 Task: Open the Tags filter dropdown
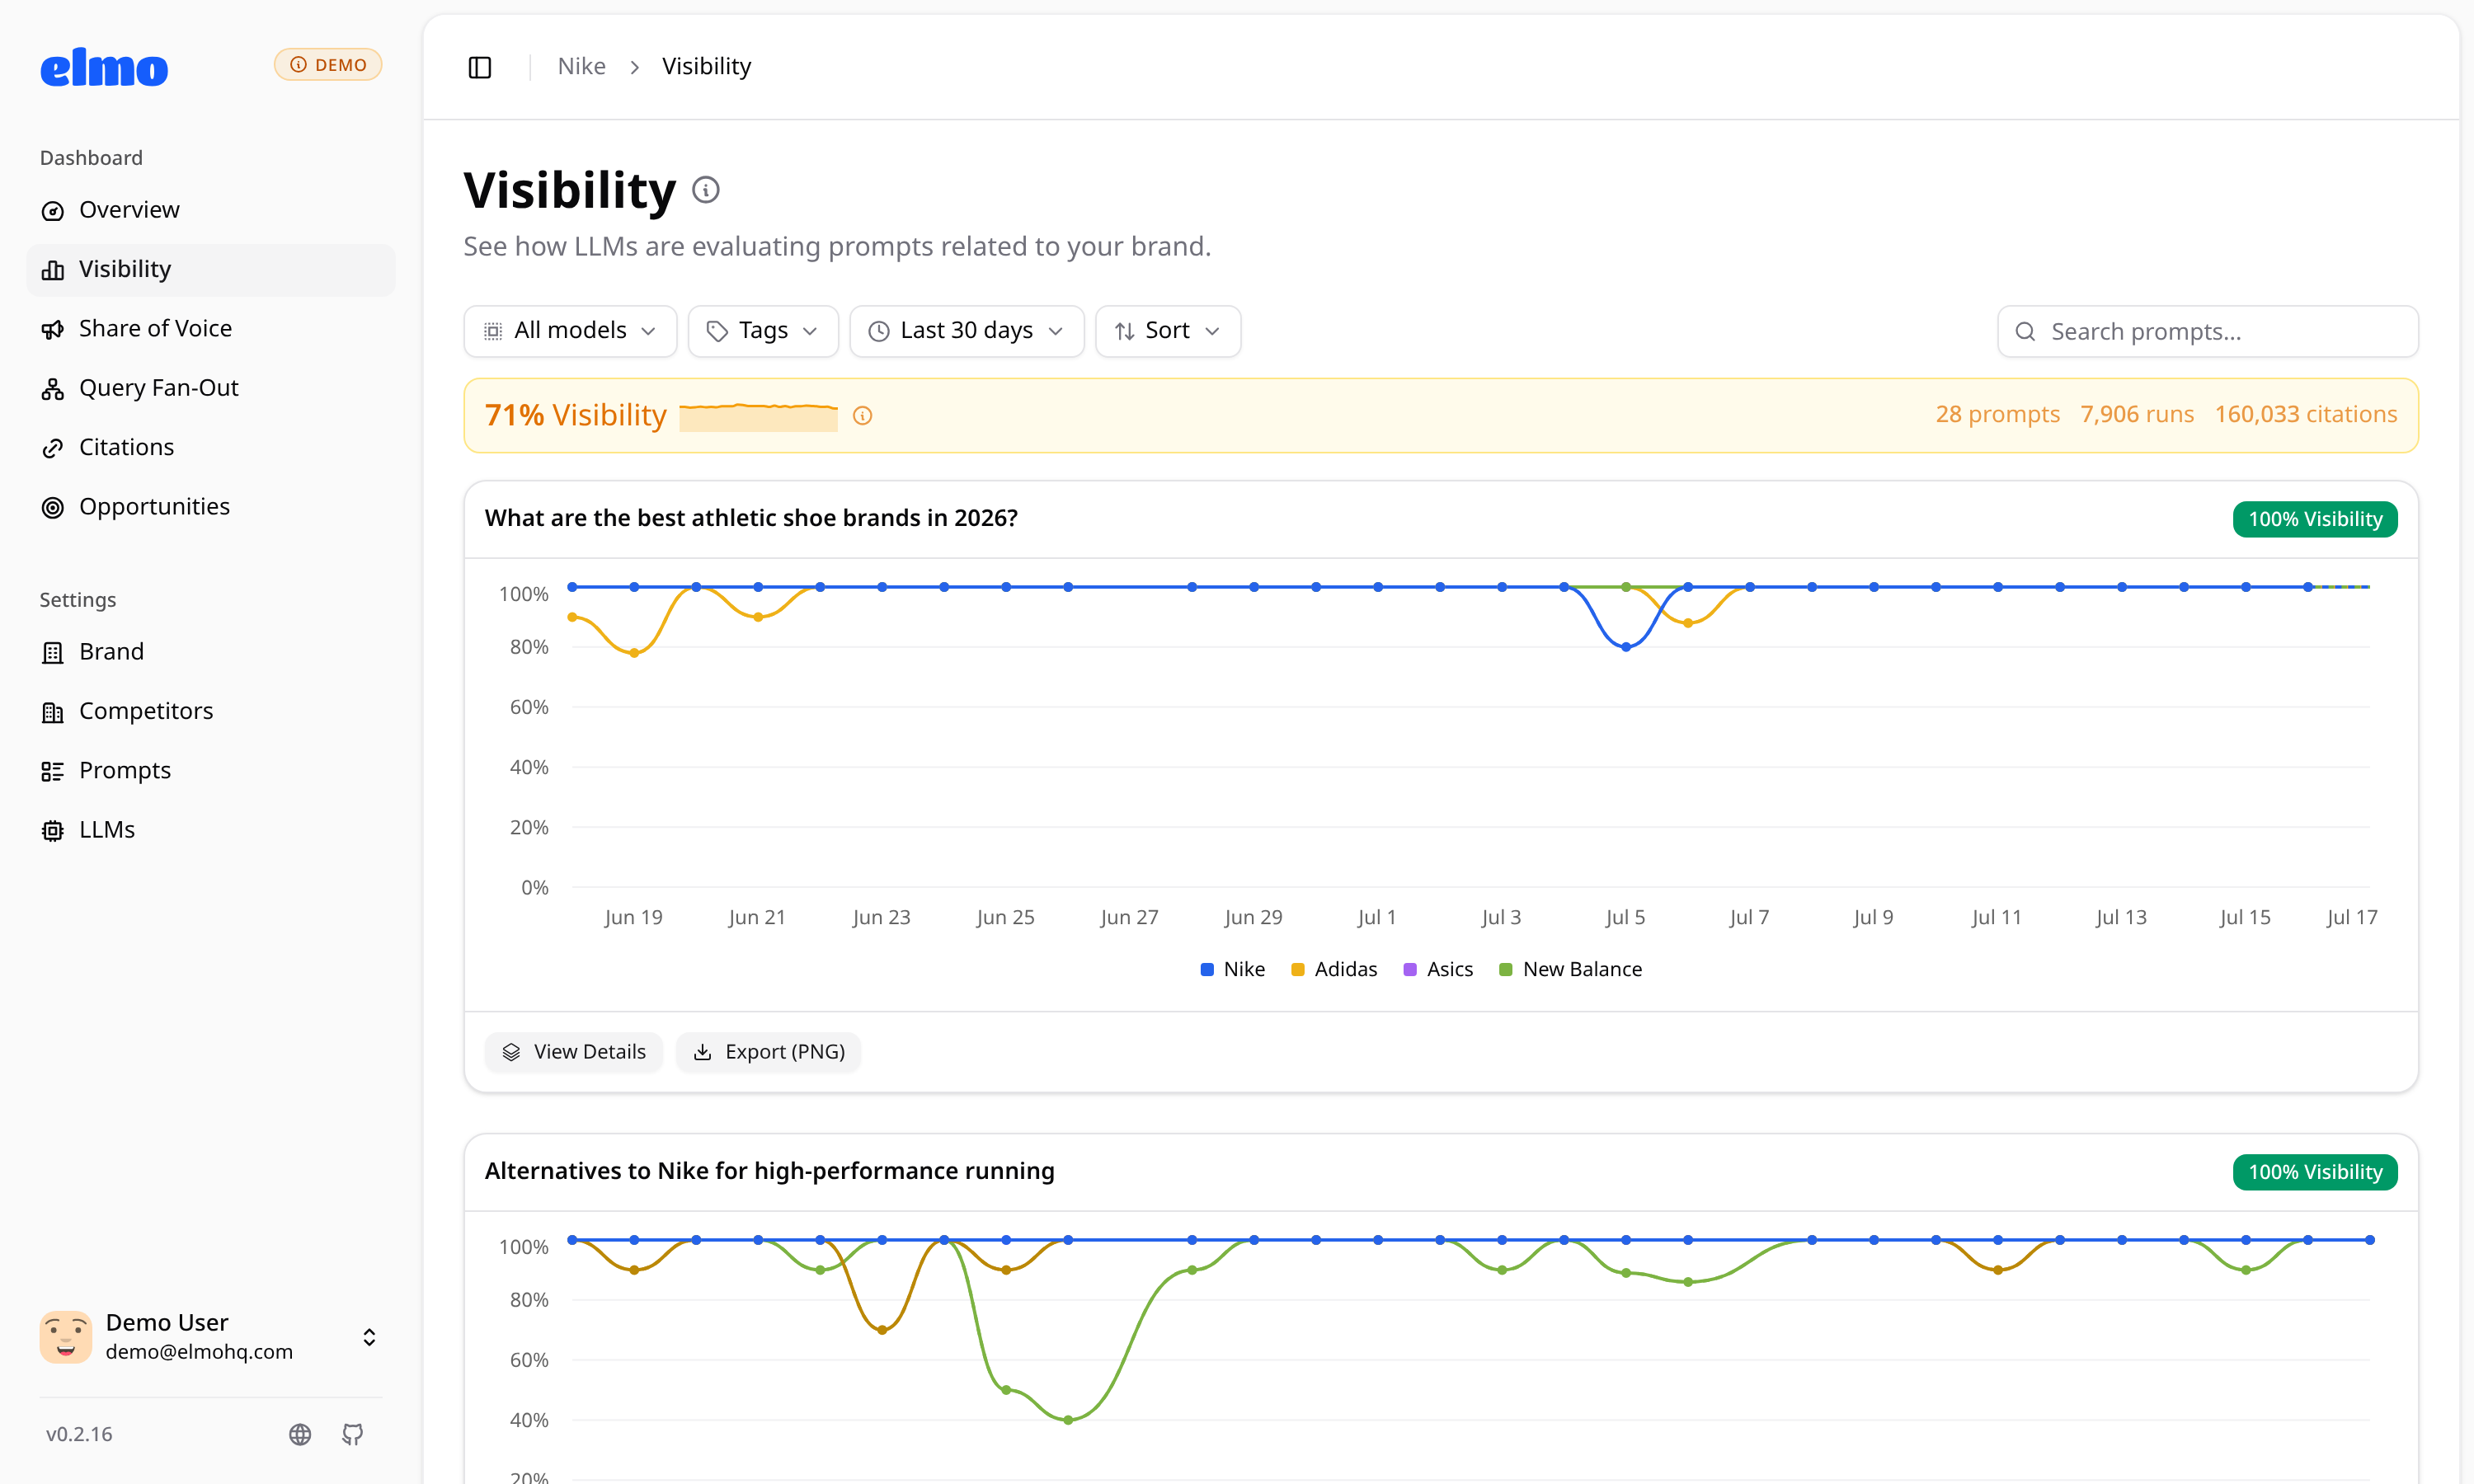tap(763, 331)
